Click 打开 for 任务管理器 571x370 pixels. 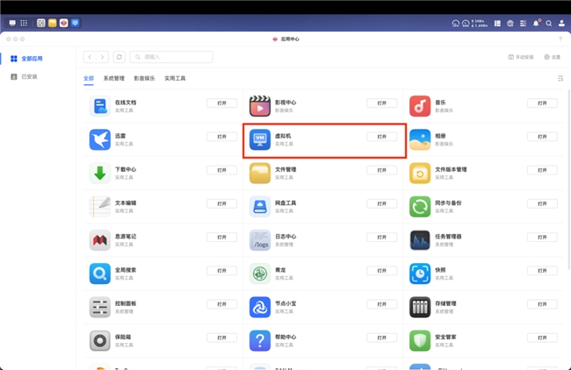tap(542, 237)
